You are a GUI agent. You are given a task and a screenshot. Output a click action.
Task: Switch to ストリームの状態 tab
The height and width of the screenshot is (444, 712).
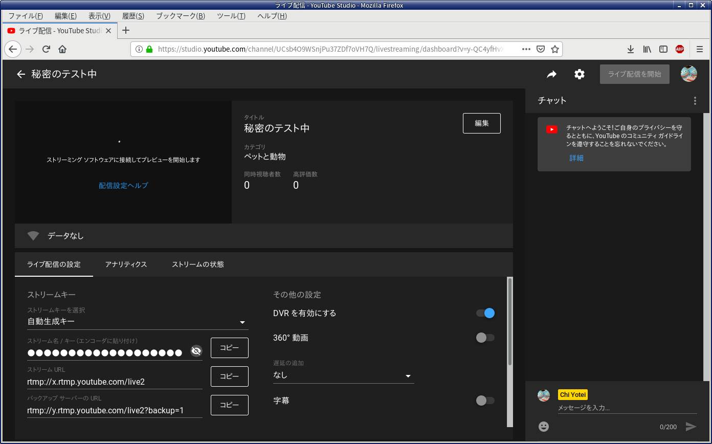coord(198,264)
